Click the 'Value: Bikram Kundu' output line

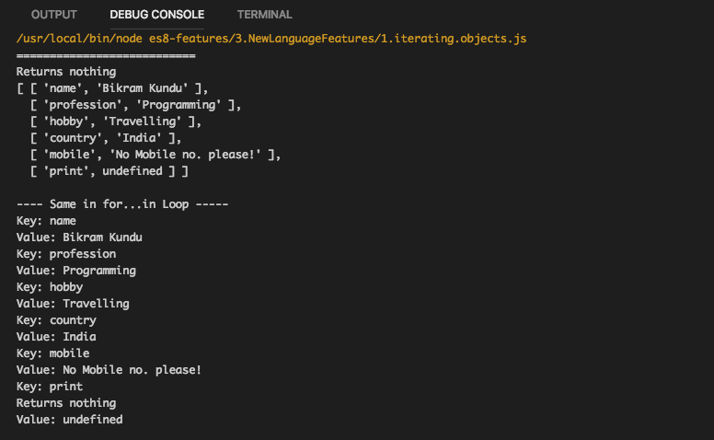click(x=79, y=237)
